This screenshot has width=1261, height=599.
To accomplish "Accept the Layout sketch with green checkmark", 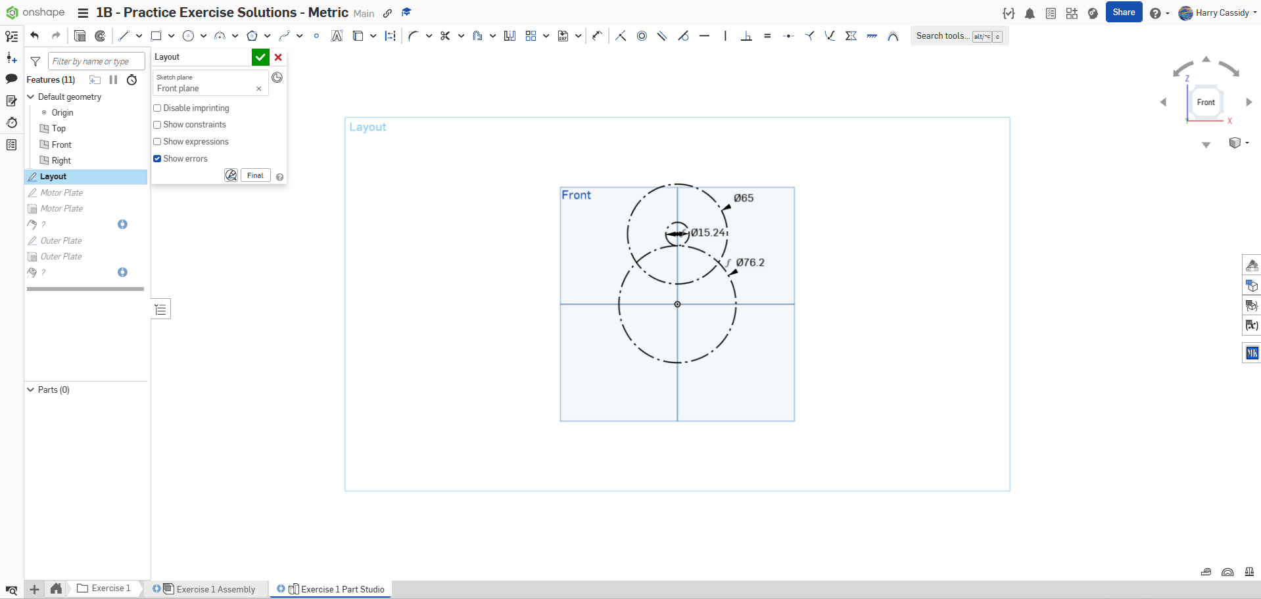I will pos(260,57).
